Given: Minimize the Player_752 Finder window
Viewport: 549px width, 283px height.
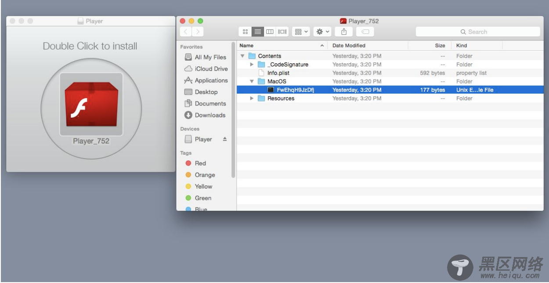Looking at the screenshot, I should [x=191, y=21].
